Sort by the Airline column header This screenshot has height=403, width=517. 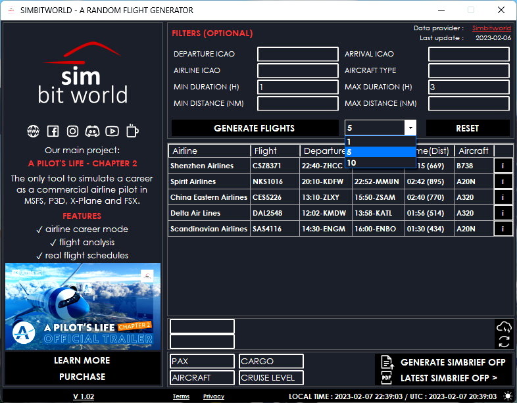coord(209,151)
